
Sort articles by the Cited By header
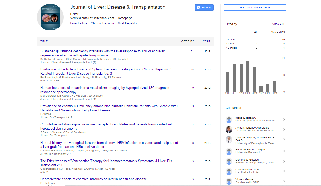pos(187,41)
